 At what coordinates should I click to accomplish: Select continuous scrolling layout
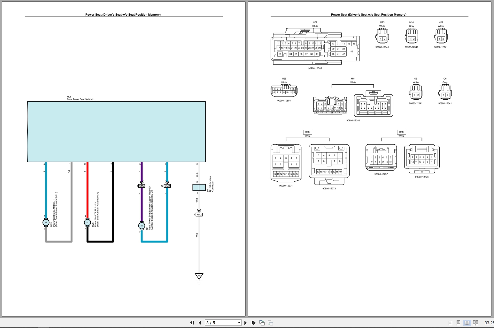[458, 323]
